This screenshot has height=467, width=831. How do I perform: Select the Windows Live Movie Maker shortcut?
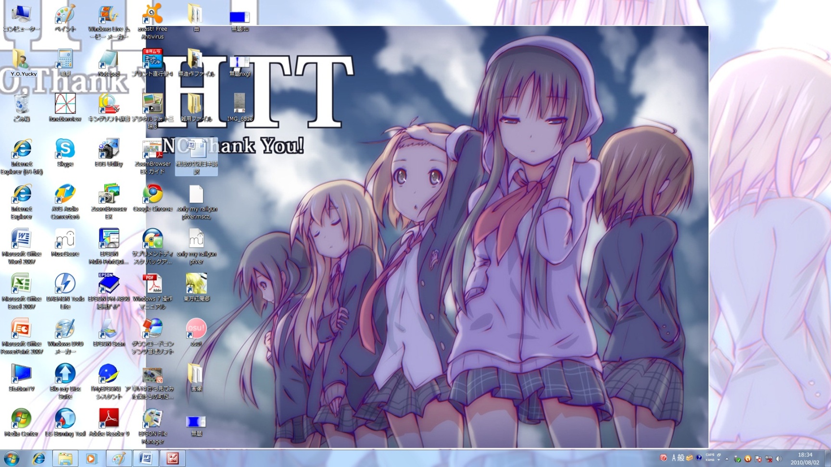[x=109, y=23]
